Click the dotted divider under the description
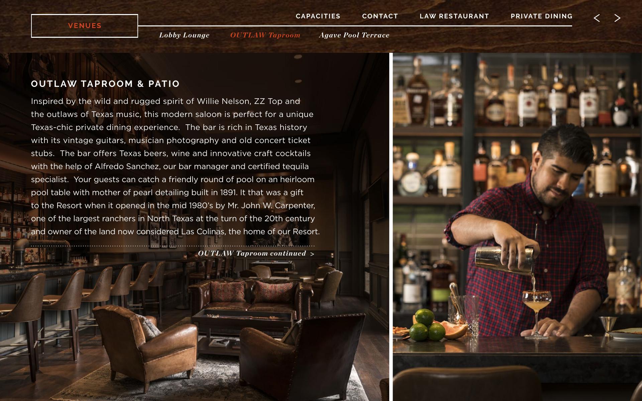The width and height of the screenshot is (642, 401). [x=173, y=246]
